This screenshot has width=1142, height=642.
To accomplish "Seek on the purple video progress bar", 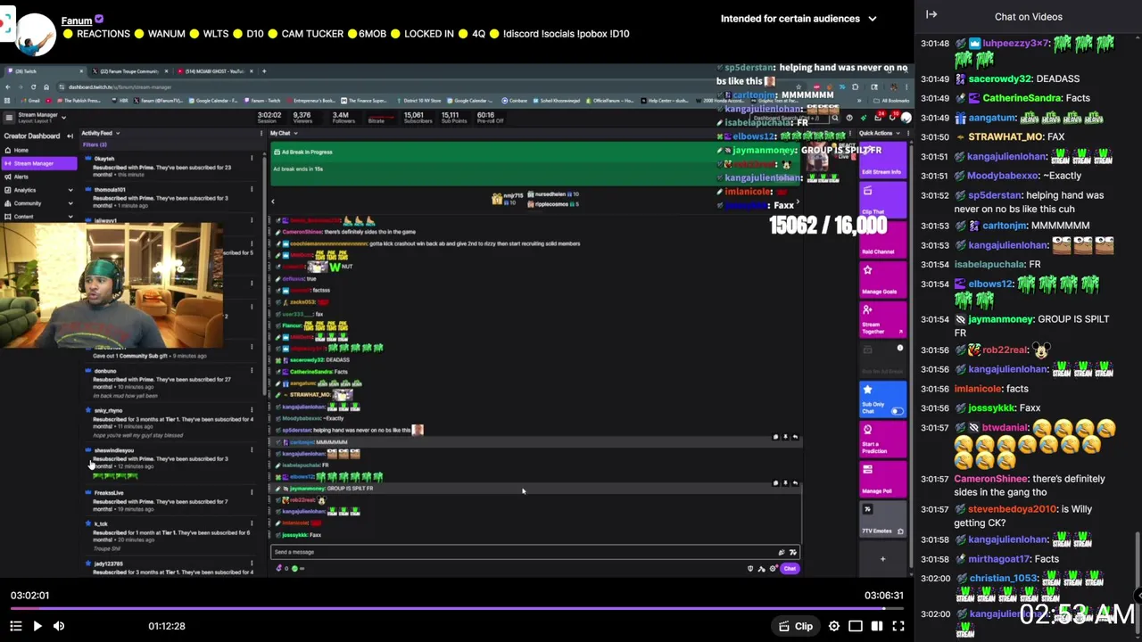I will 457,609.
